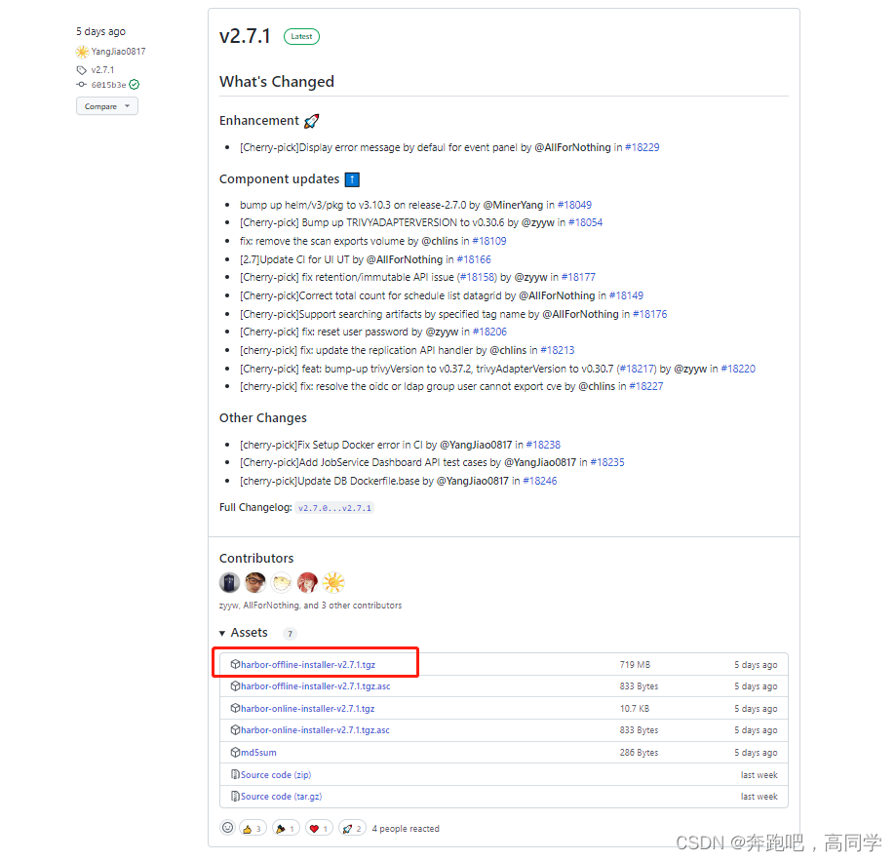Click the Latest release badge
The image size is (896, 861).
(301, 36)
